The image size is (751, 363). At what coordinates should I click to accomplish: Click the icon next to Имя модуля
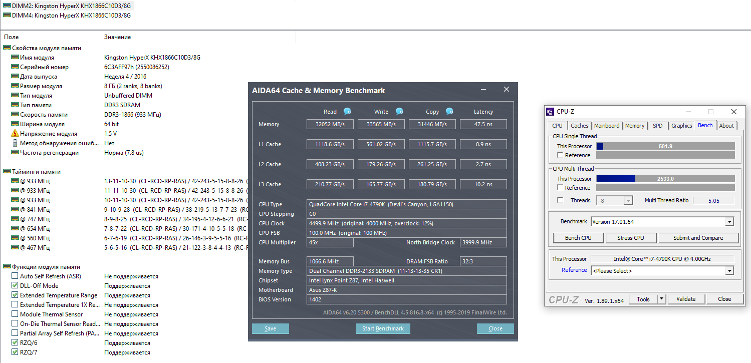15,58
